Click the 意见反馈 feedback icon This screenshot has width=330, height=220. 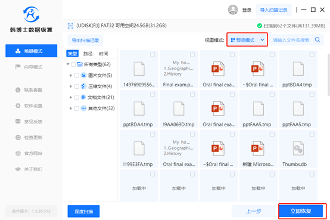point(18,122)
